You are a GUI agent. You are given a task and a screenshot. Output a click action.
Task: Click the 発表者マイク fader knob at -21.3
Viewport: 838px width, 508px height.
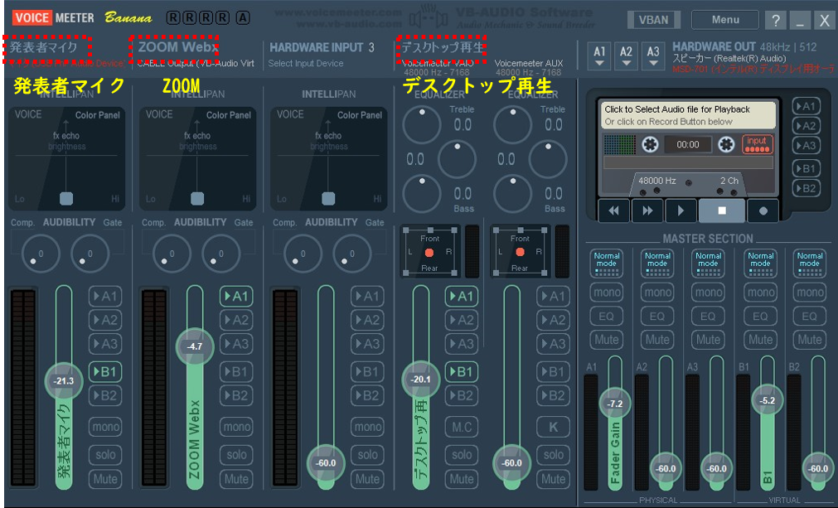[x=64, y=381]
